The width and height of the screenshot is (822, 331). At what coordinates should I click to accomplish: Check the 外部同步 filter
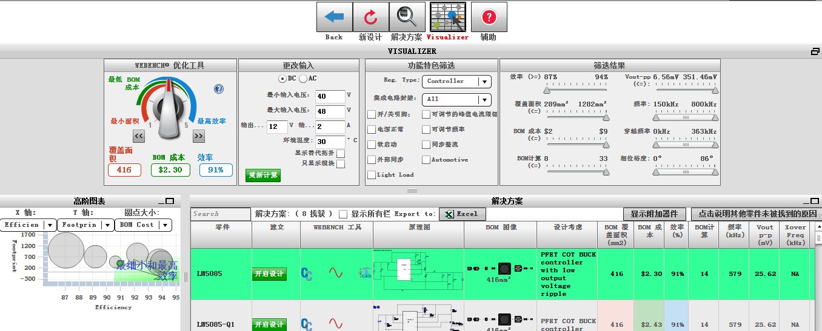(372, 160)
